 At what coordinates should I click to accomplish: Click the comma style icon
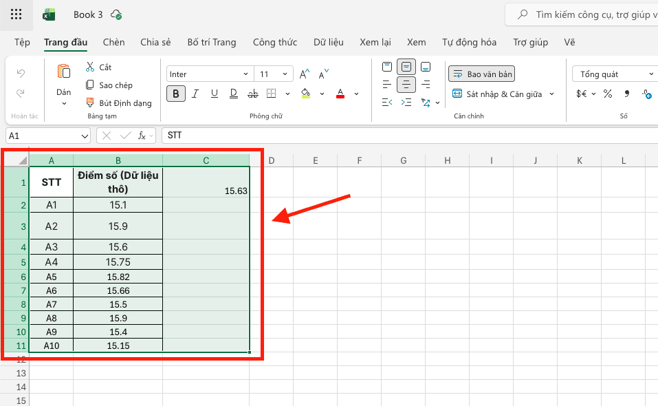(627, 94)
